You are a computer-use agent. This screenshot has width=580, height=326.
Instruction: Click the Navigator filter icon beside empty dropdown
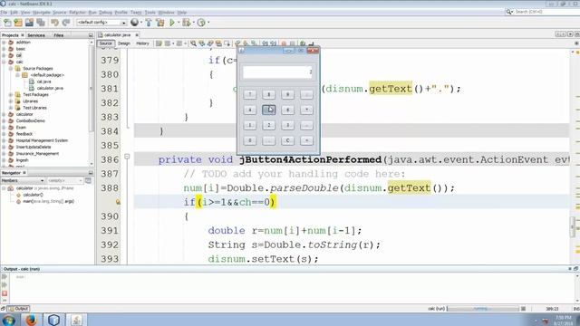(88, 180)
